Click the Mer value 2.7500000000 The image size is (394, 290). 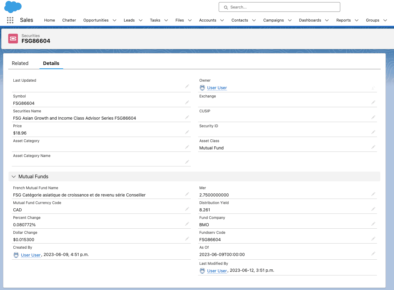point(214,195)
